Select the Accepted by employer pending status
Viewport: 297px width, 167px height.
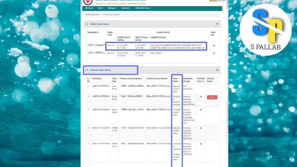pyautogui.click(x=177, y=152)
